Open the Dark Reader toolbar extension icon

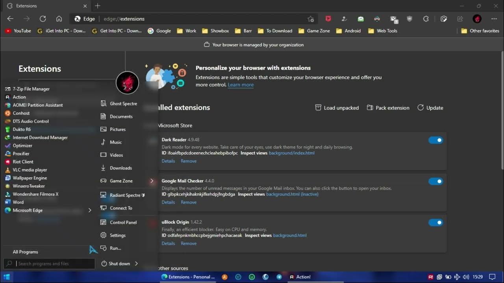pos(377,19)
